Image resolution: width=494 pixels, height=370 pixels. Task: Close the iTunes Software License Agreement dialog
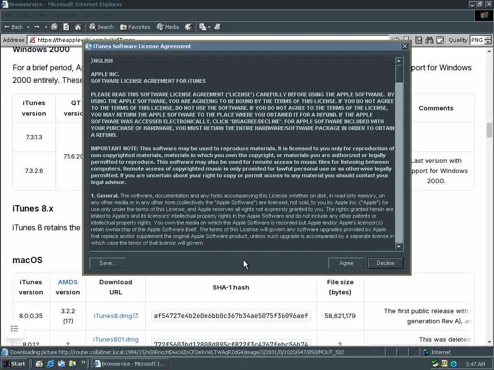405,46
